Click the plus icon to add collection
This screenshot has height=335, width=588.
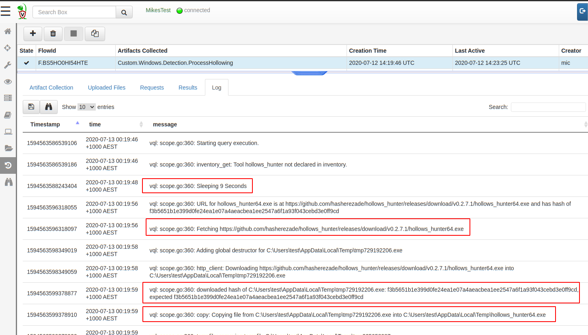pos(33,34)
